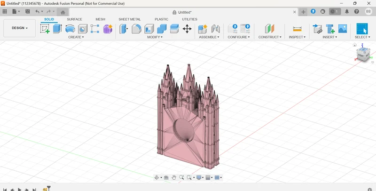Switch to the MESH tab

(x=101, y=19)
